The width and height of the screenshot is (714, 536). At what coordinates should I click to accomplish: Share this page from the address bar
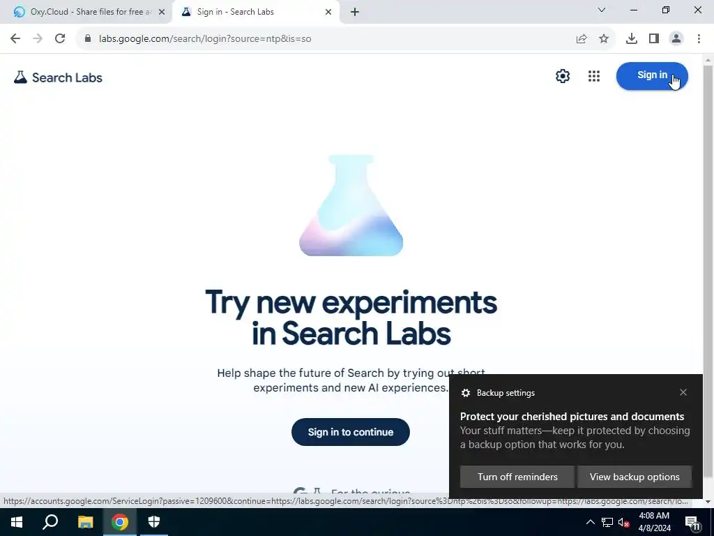[x=582, y=39]
